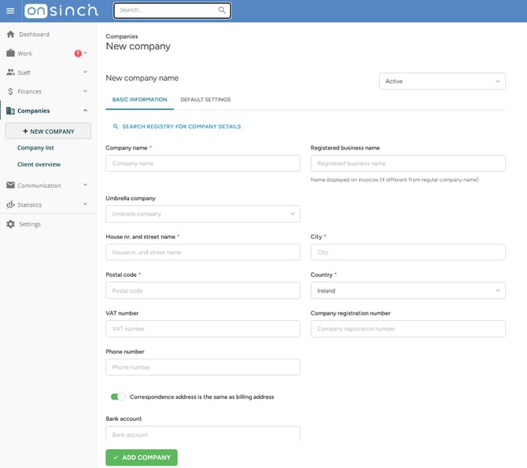Click the Dashboard home icon
Image resolution: width=527 pixels, height=468 pixels.
[10, 35]
